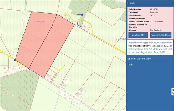
Task: Click the blue seed point marker near top road
Action: 82,15
